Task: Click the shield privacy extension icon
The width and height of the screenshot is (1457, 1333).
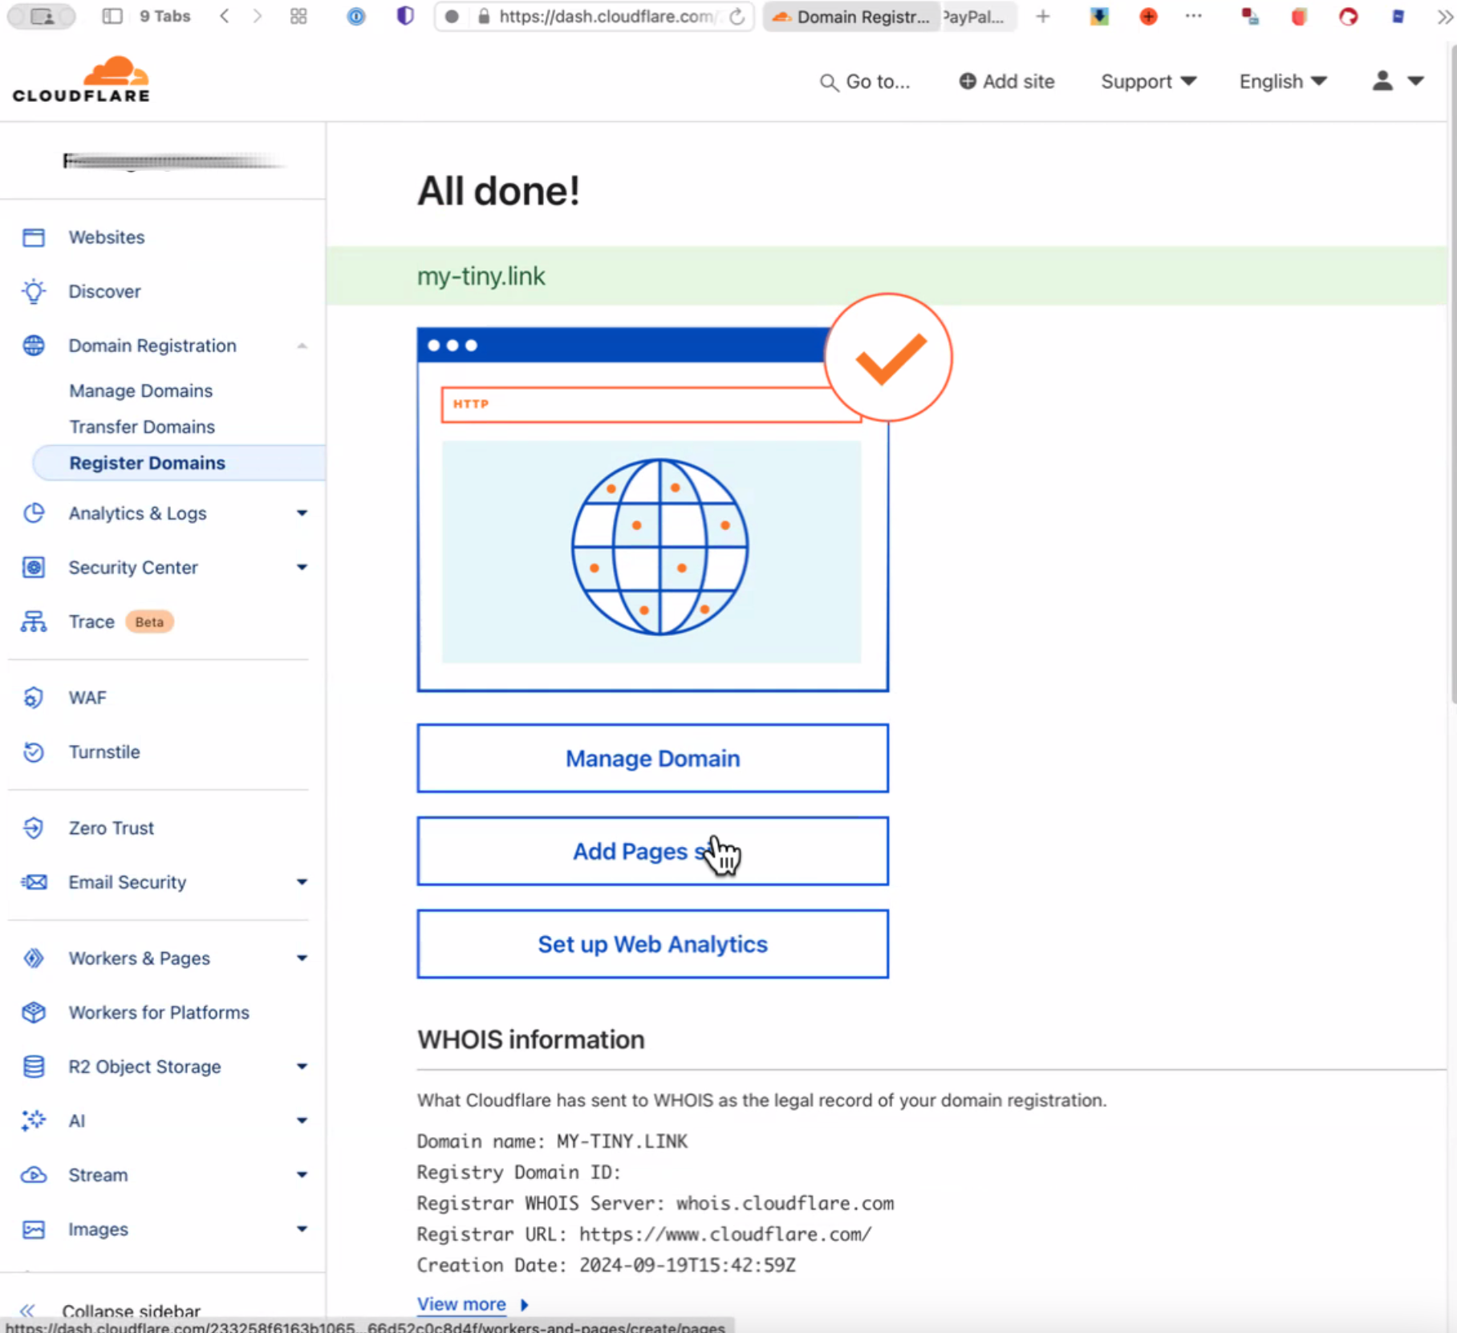Action: point(405,16)
